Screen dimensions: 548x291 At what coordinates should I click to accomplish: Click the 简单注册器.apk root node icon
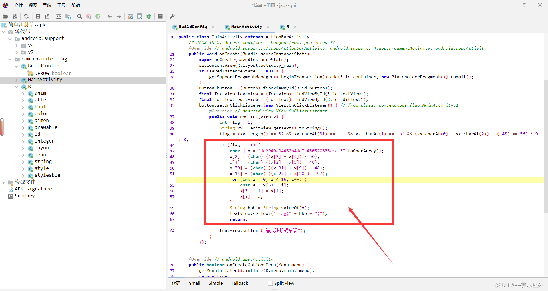coord(4,25)
